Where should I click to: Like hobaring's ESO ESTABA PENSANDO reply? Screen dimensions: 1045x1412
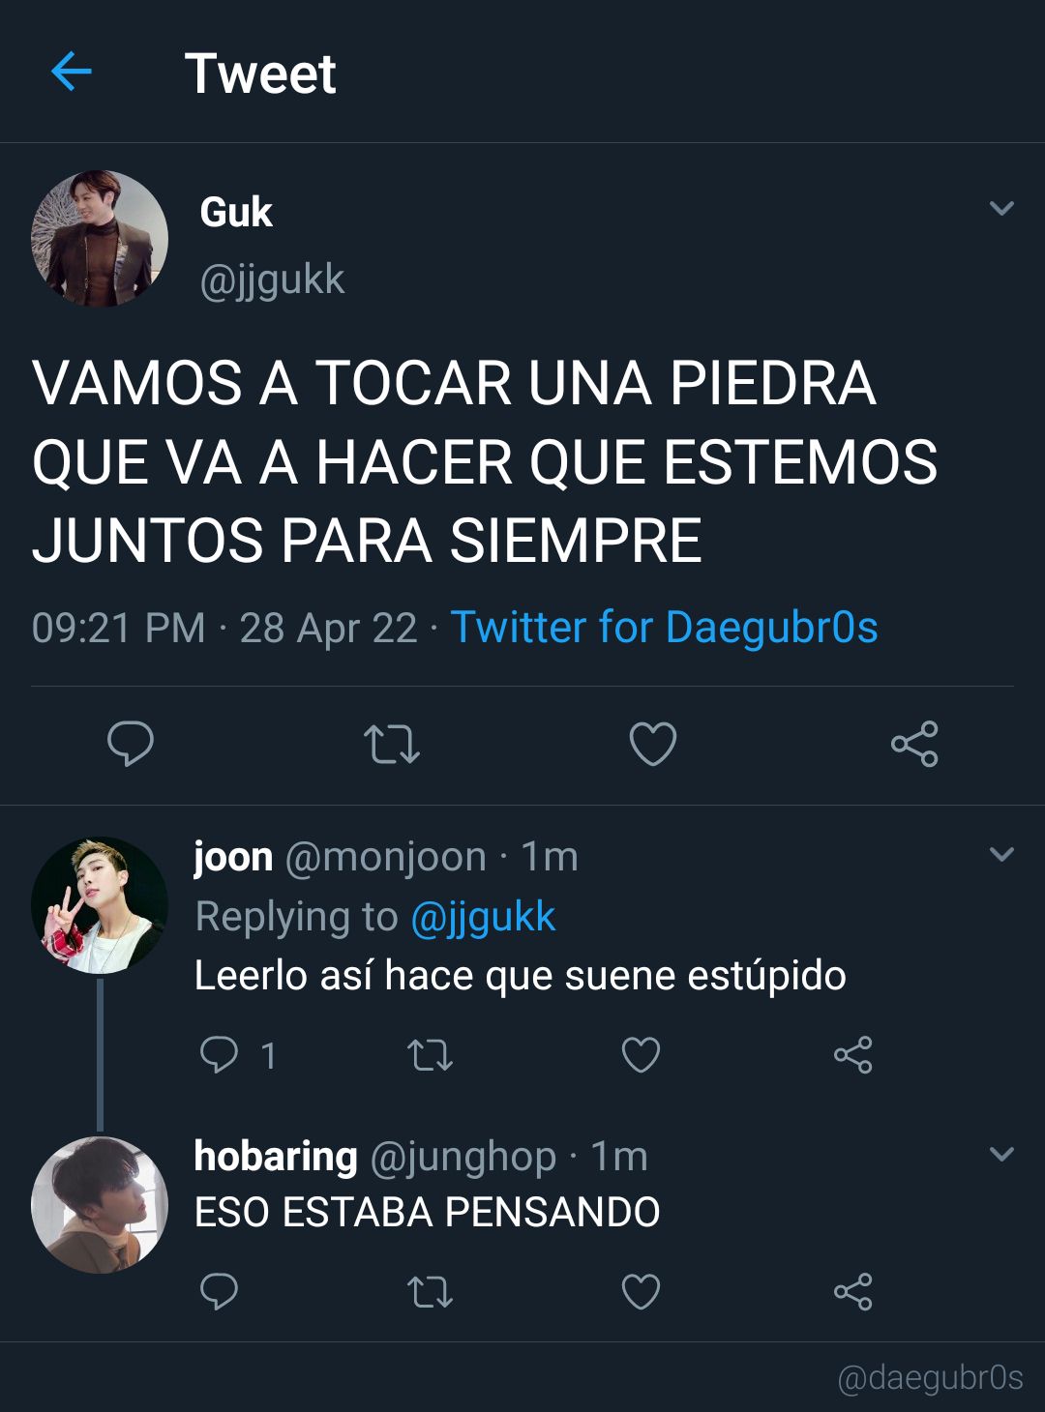tap(641, 1292)
